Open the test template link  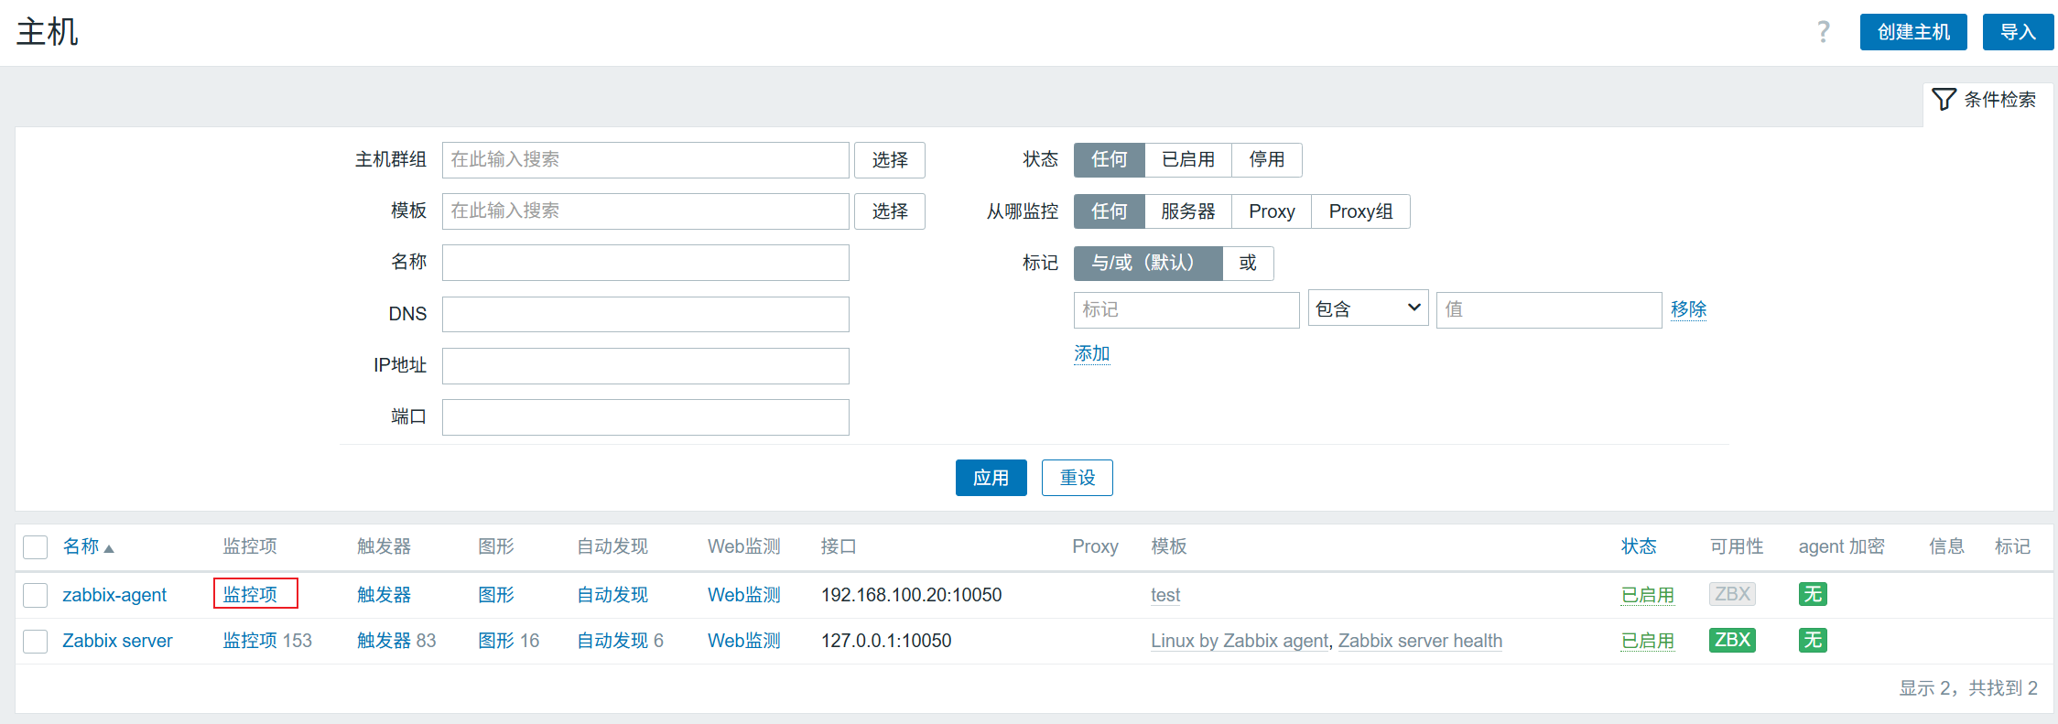pyautogui.click(x=1165, y=595)
